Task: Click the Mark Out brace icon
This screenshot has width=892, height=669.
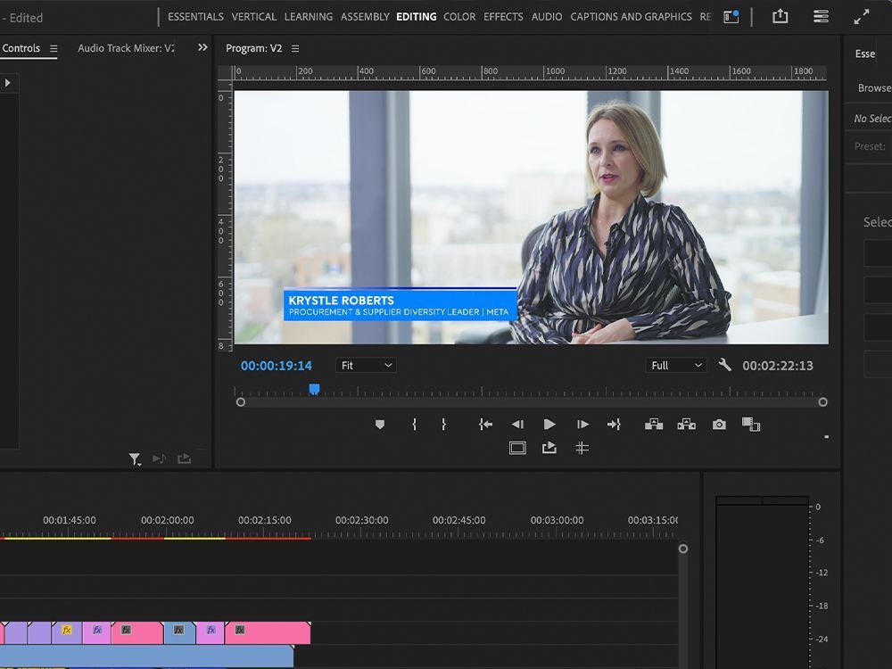Action: pyautogui.click(x=443, y=425)
